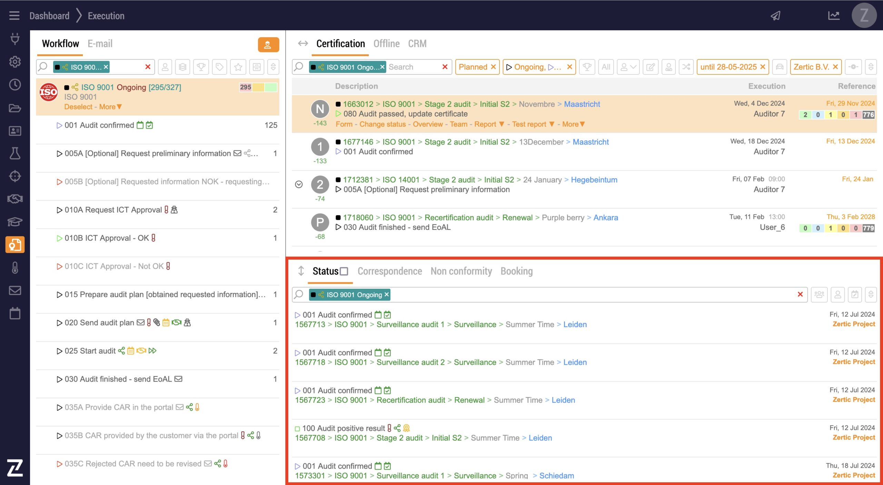883x485 pixels.
Task: Open the thermometer icon in left sidebar
Action: tap(15, 268)
